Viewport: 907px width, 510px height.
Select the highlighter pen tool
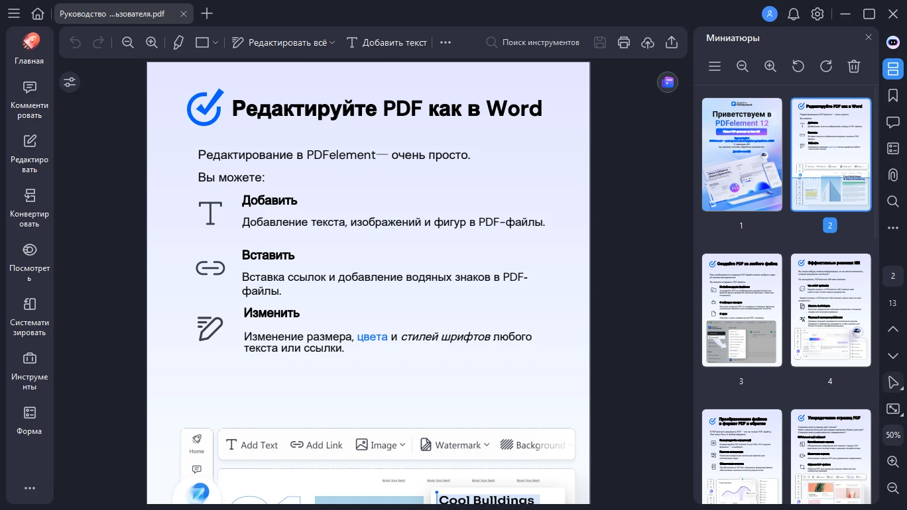pyautogui.click(x=178, y=42)
